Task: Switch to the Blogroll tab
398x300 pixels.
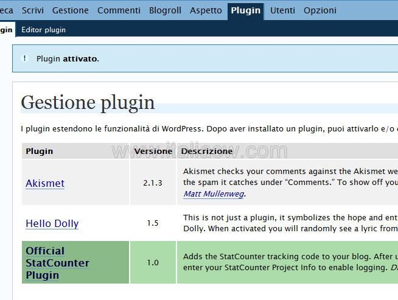Action: tap(165, 10)
